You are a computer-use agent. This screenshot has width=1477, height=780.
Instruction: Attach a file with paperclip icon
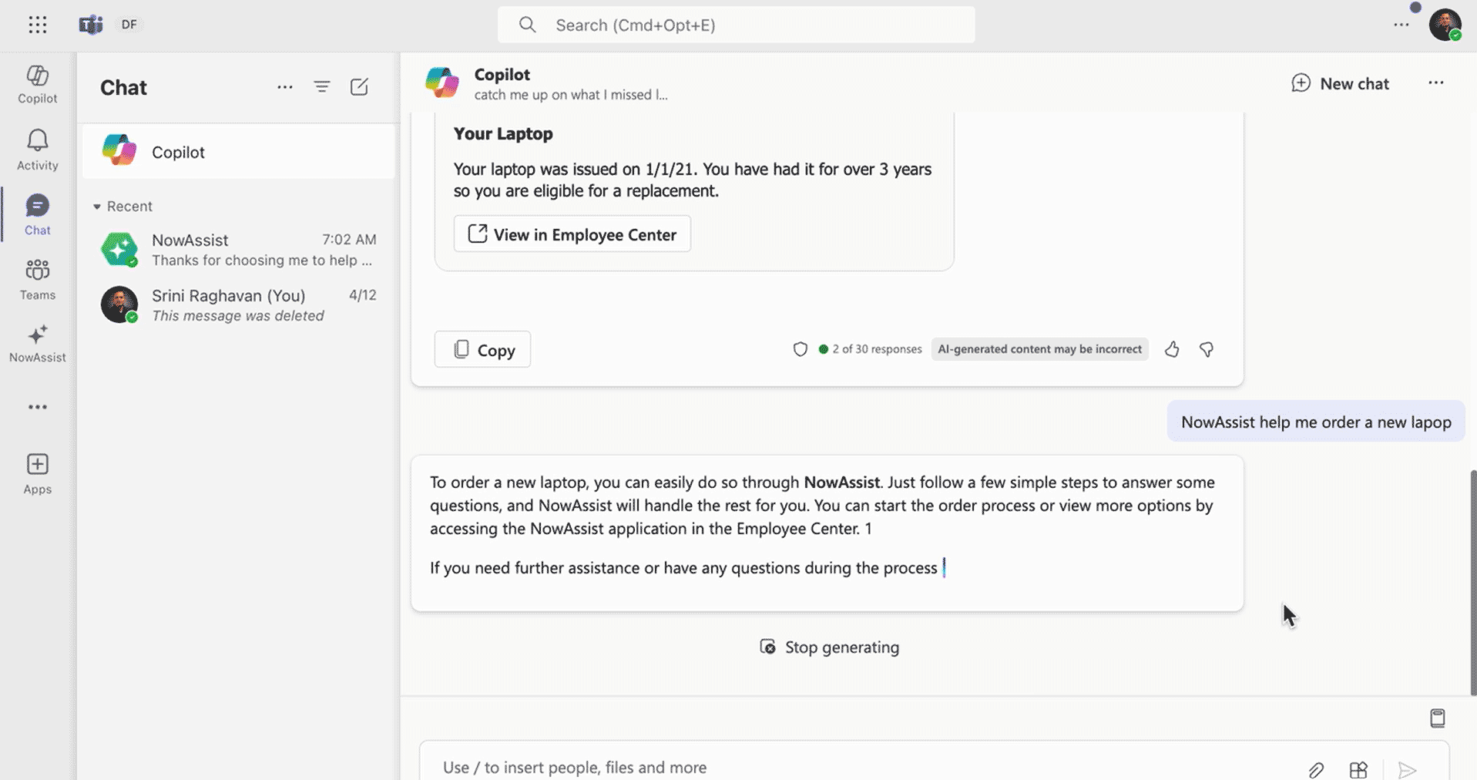point(1316,769)
